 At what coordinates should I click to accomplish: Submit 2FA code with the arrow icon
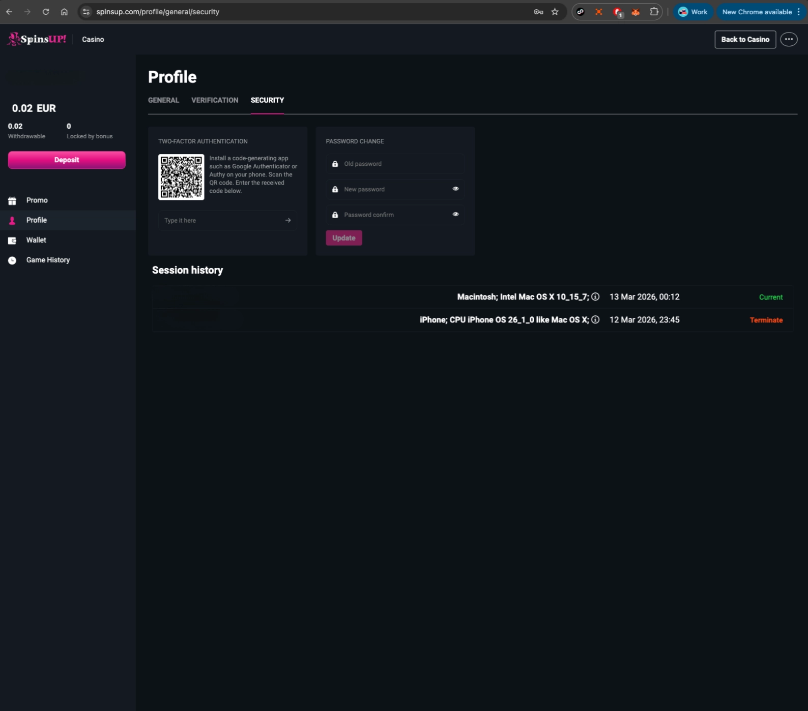tap(288, 220)
